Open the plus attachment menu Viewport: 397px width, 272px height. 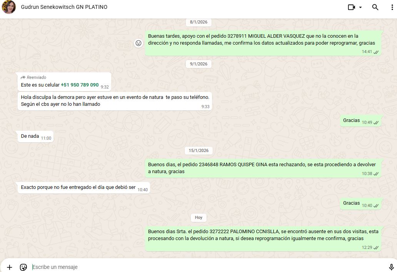pyautogui.click(x=10, y=267)
